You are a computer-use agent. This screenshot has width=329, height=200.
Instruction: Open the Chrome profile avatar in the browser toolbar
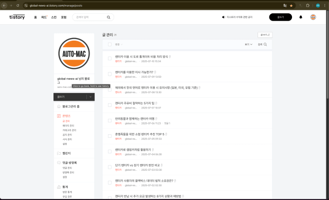(318, 6)
